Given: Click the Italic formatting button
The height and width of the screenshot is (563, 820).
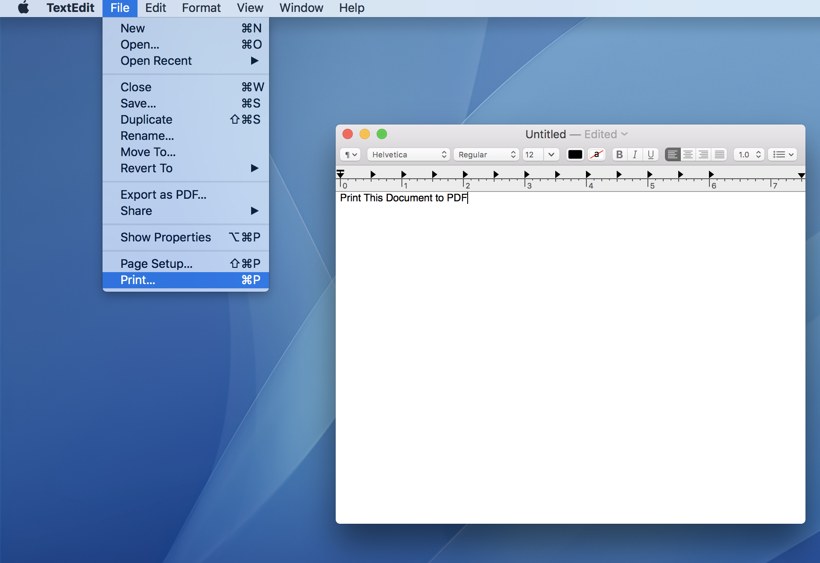Looking at the screenshot, I should (635, 154).
